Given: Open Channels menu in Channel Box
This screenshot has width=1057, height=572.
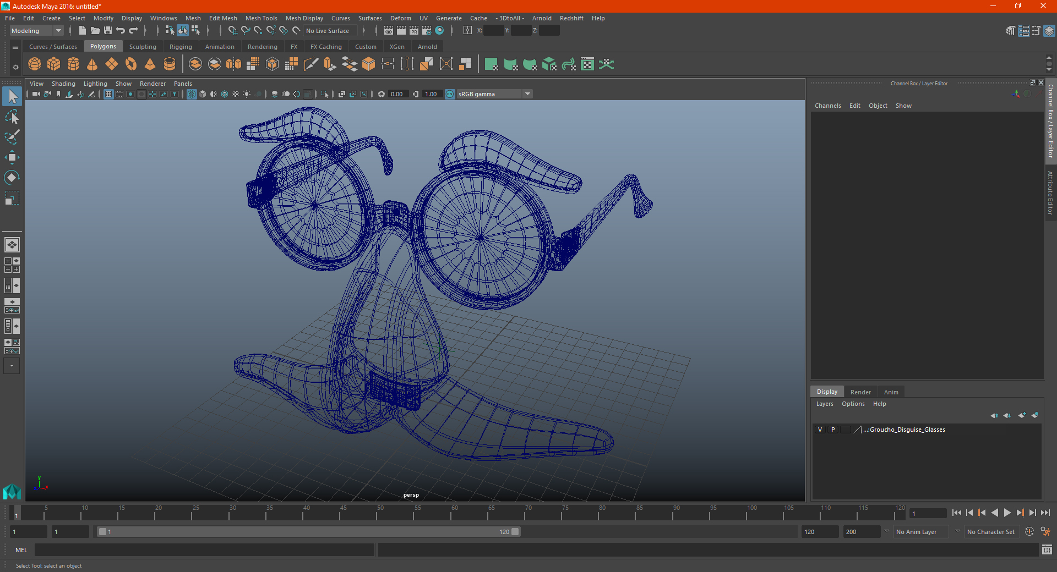Looking at the screenshot, I should (828, 106).
